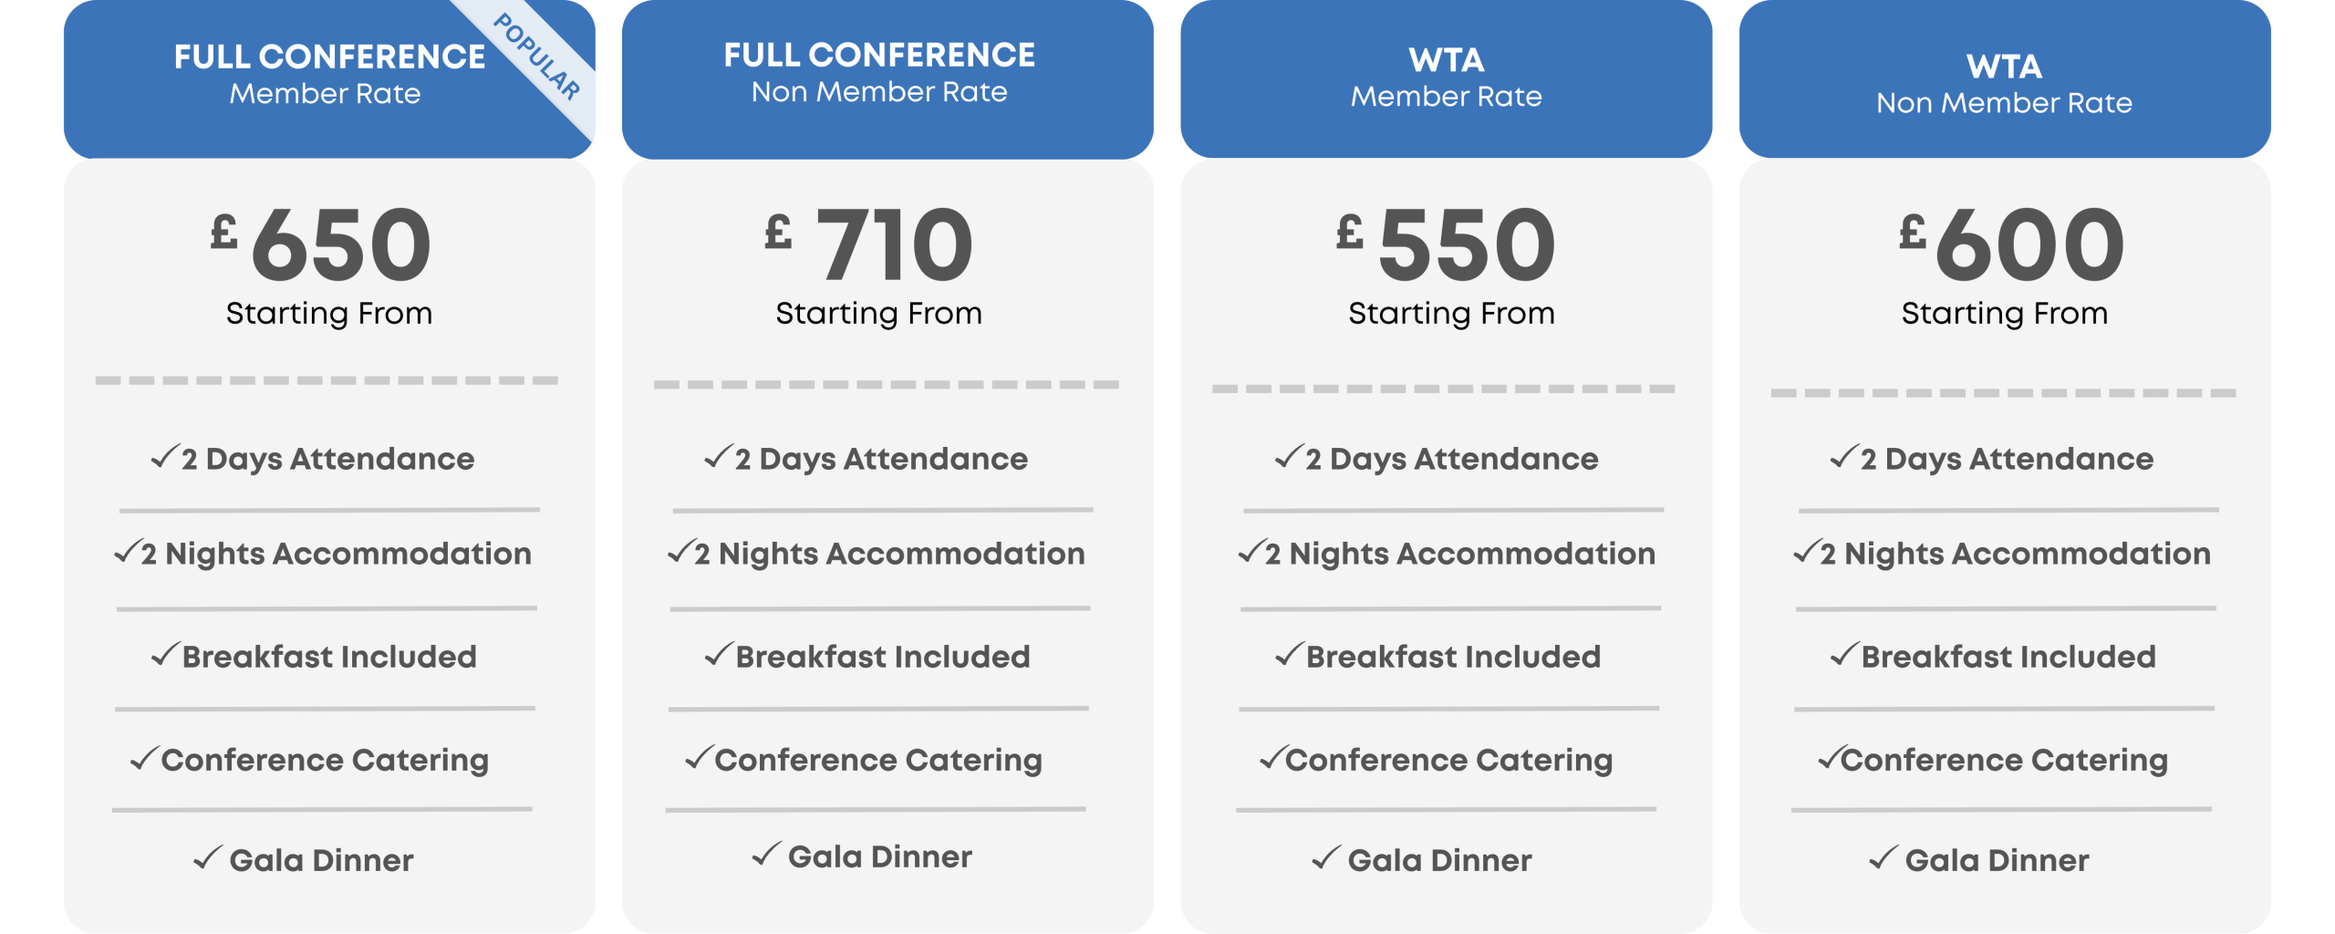Select the Full Conference Non Member Rate header

coord(879,73)
